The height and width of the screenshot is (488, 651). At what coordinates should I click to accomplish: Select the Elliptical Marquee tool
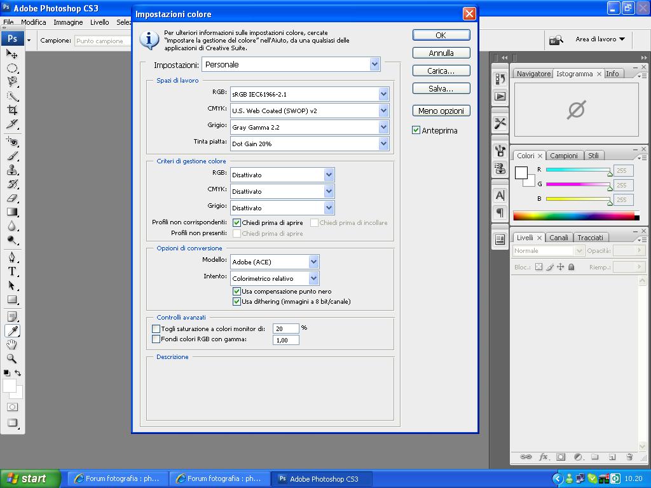pyautogui.click(x=12, y=68)
